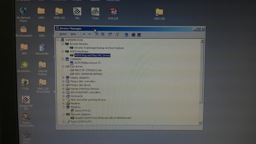The width and height of the screenshot is (256, 144).
Task: Open Properties from the toolbar icon
Action: coord(110,34)
